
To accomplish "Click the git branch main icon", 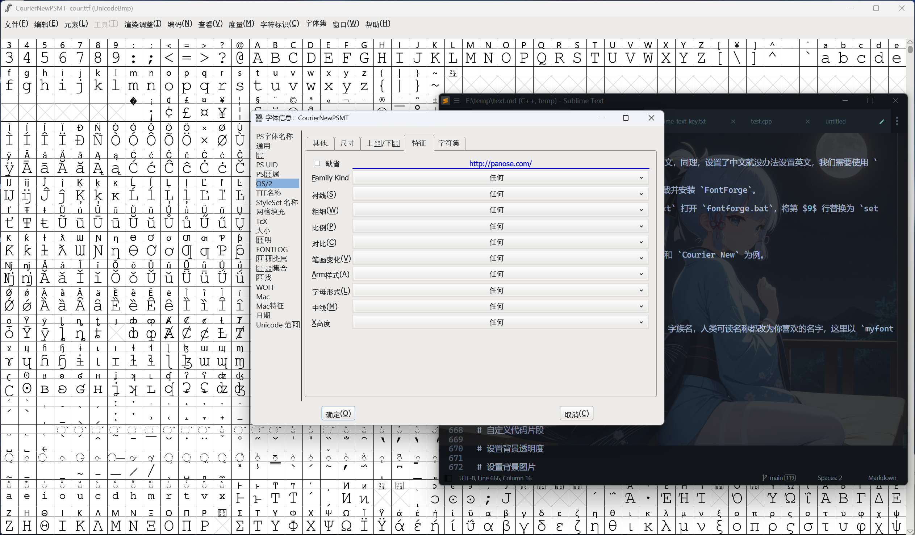I will pos(764,478).
